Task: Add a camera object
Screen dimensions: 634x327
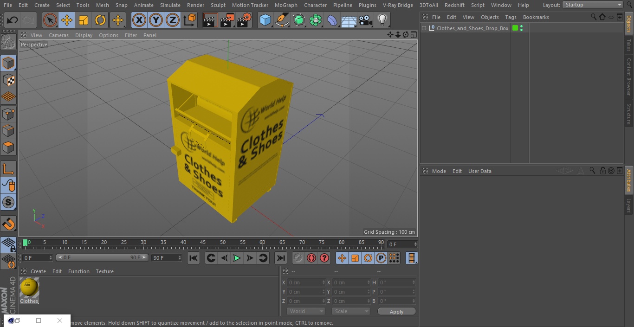Action: (x=366, y=20)
